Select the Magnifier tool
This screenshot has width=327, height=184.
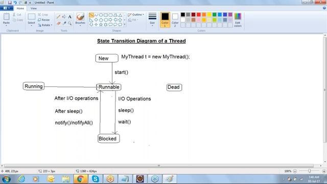pyautogui.click(x=69, y=23)
